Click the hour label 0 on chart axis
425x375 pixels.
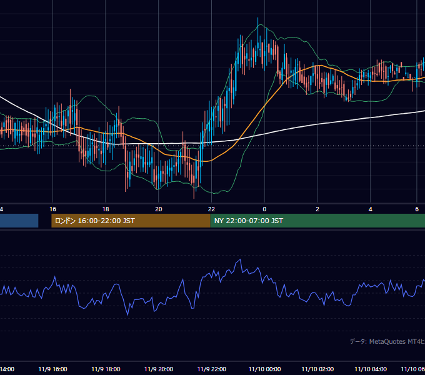pyautogui.click(x=264, y=209)
